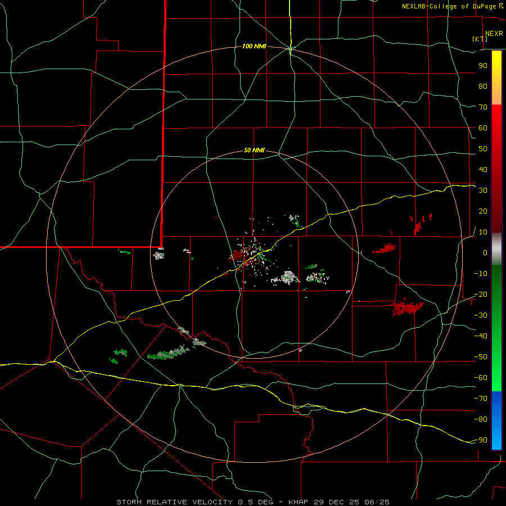The image size is (506, 506).
Task: Click the positive '40' velocity scale label
Action: pyautogui.click(x=483, y=170)
